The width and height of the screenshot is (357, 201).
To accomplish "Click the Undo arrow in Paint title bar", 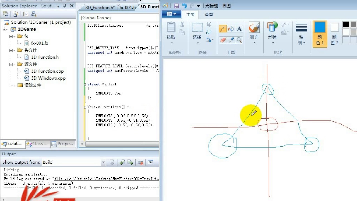I will click(x=184, y=6).
